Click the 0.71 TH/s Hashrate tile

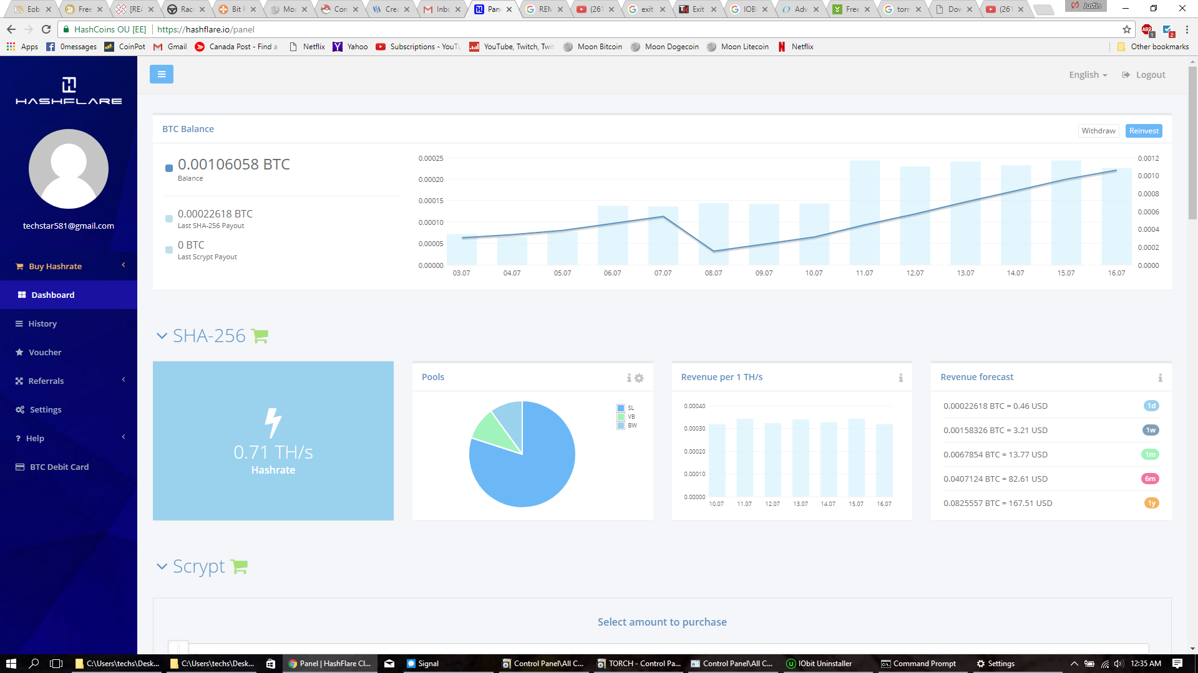click(273, 441)
